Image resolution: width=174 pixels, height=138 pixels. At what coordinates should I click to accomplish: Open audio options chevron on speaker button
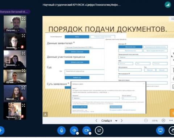tap(77, 133)
